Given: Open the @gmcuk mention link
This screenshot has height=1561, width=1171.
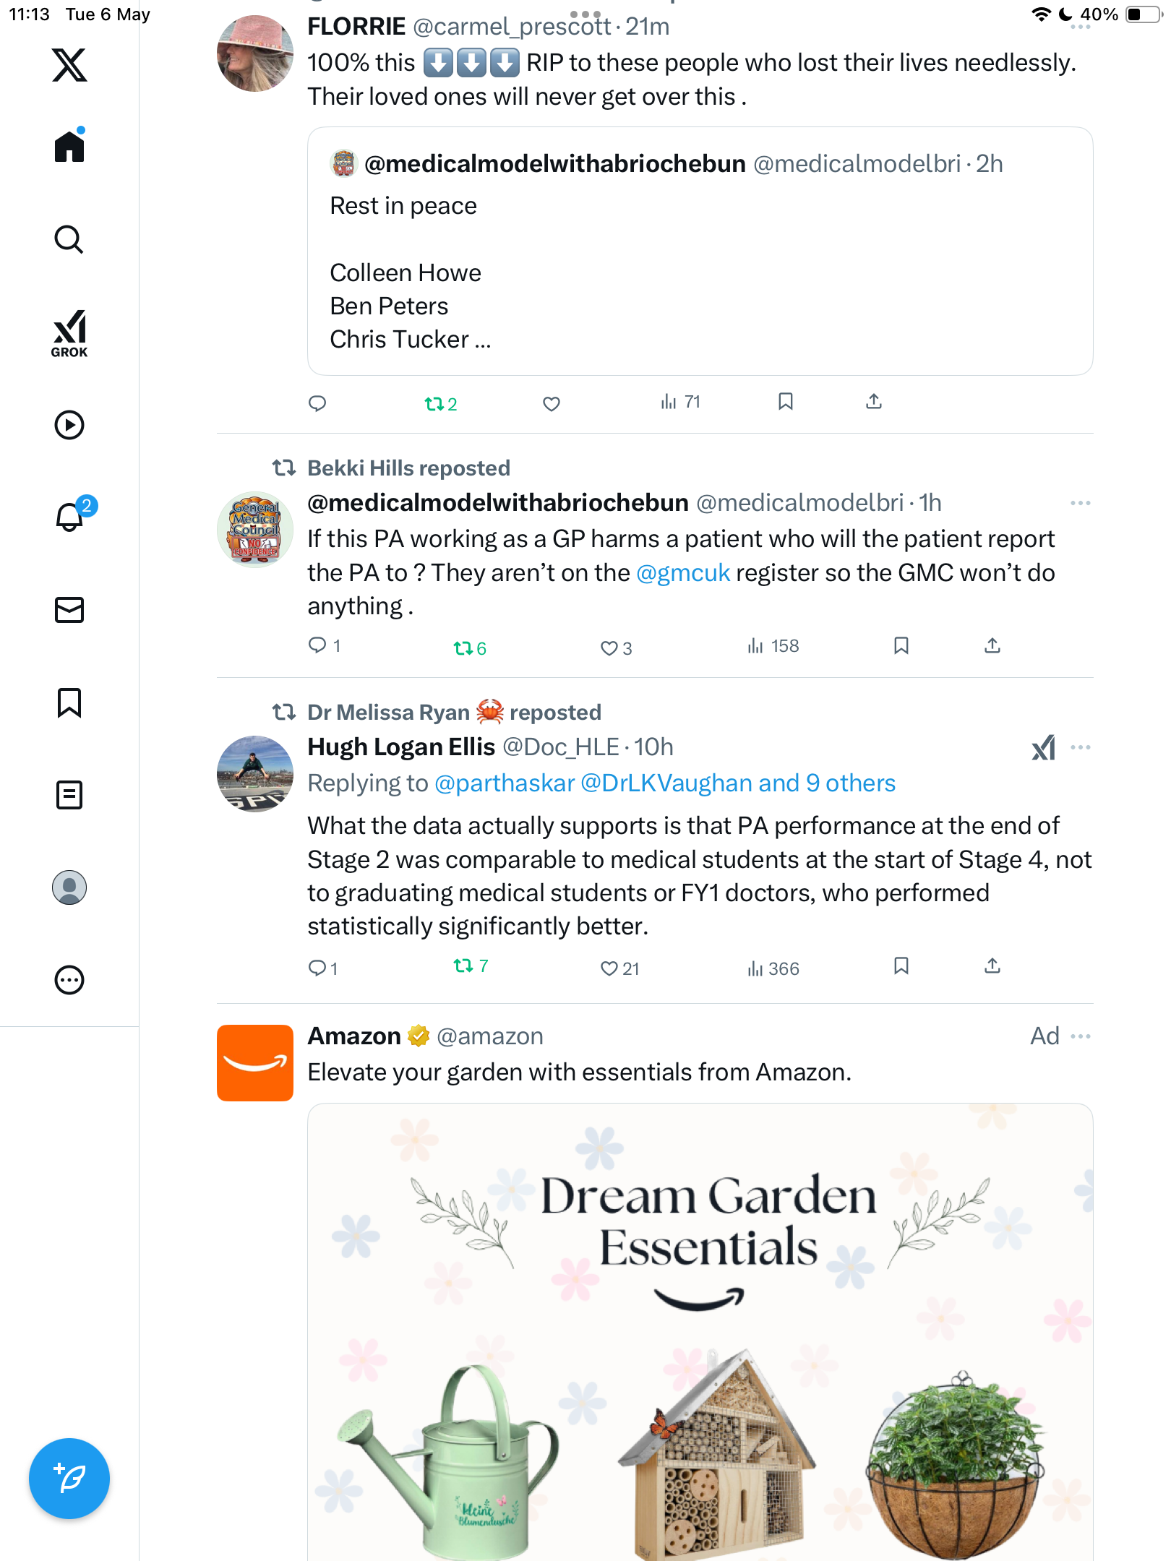Looking at the screenshot, I should 683,572.
